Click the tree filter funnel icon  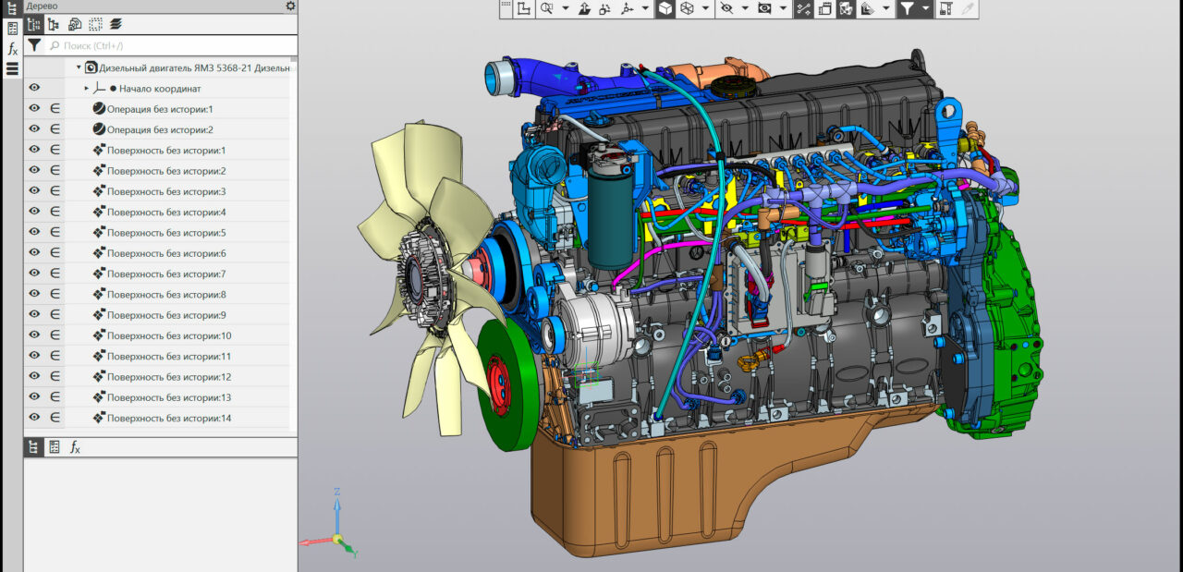(x=34, y=45)
